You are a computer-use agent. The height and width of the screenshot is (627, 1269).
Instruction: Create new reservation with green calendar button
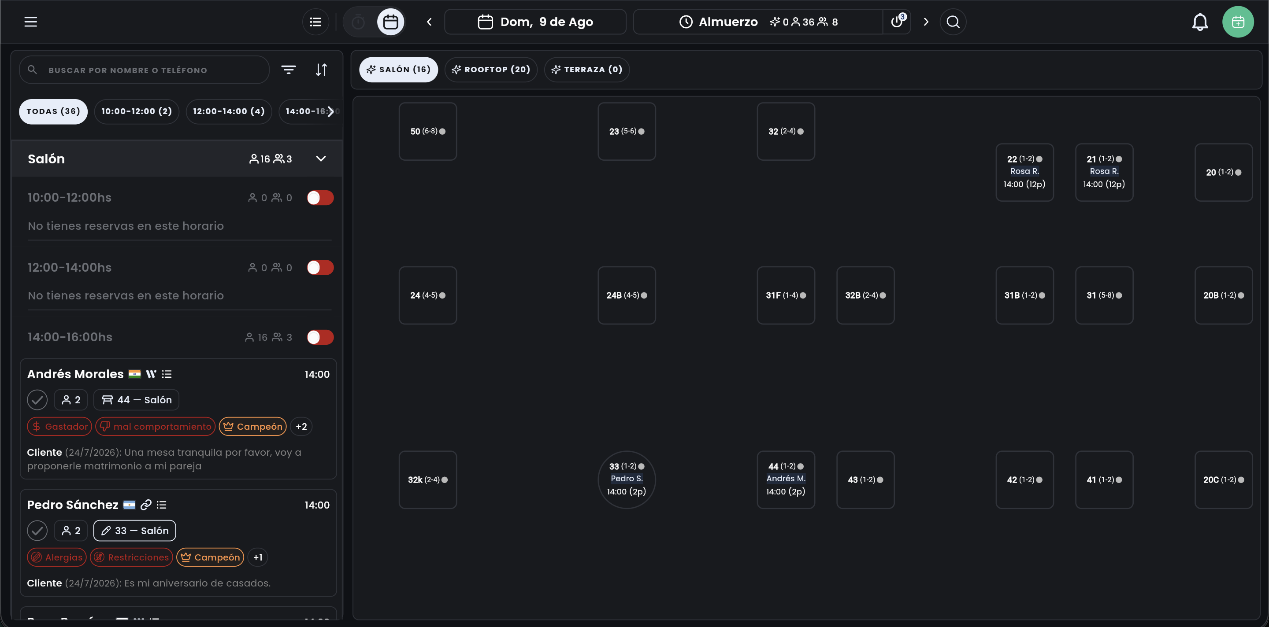tap(1237, 22)
